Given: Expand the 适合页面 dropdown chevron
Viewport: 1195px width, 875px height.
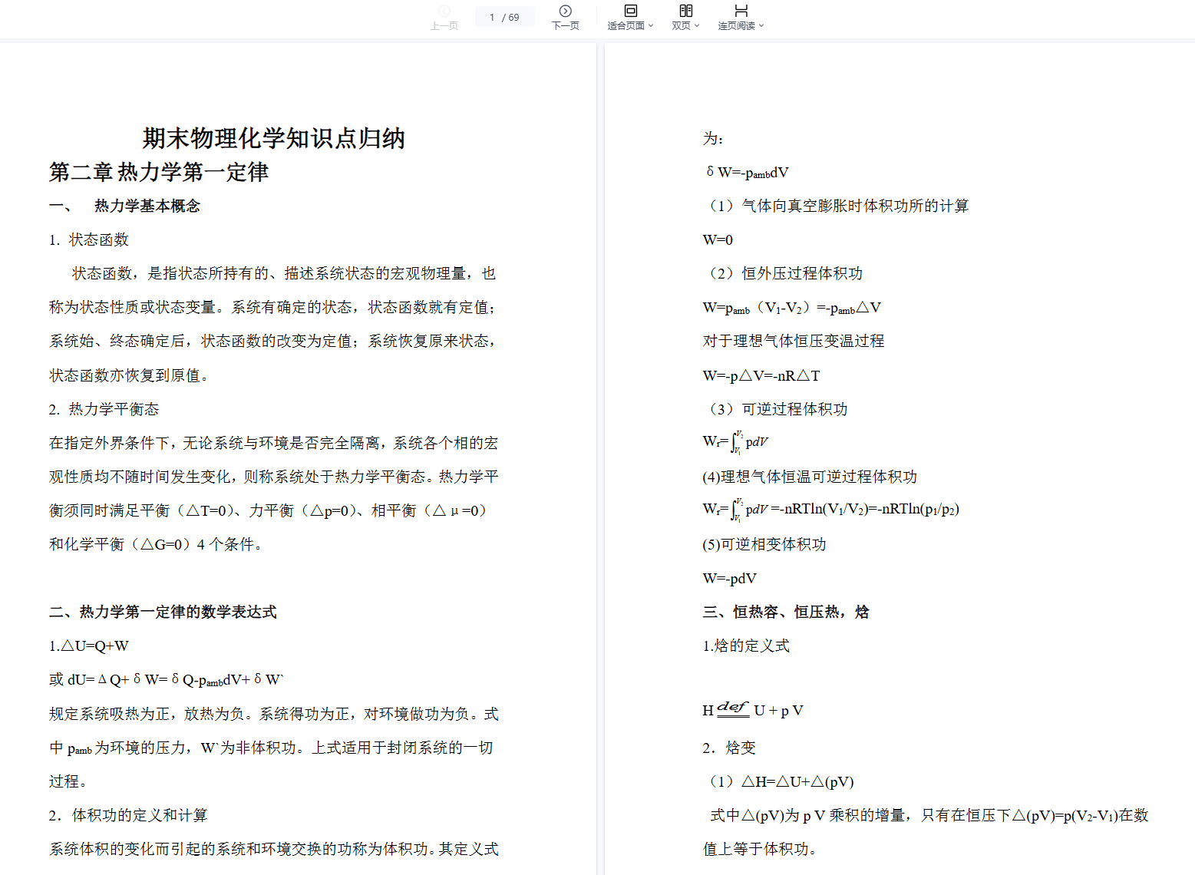Looking at the screenshot, I should tap(651, 26).
